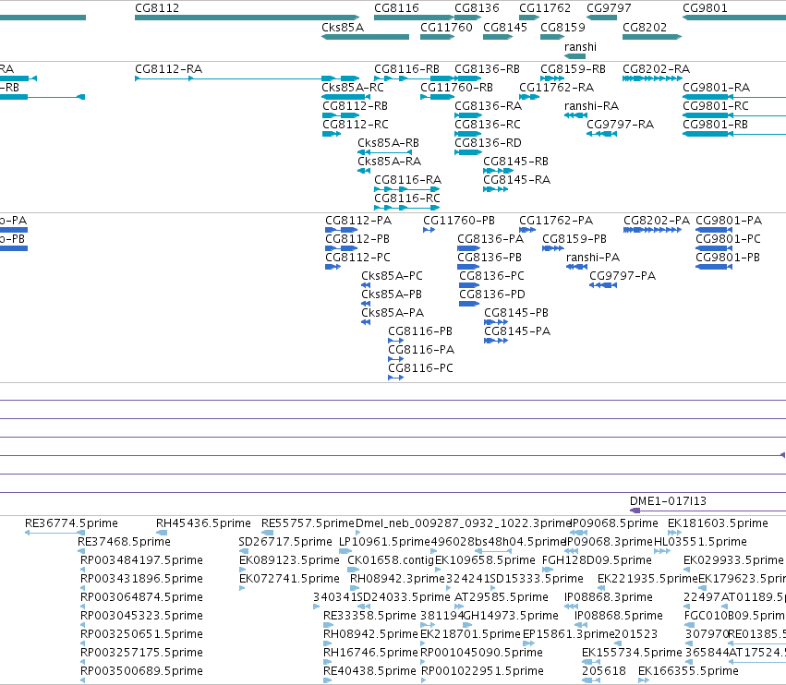Select the RP003484197.5prime EST

click(x=83, y=570)
